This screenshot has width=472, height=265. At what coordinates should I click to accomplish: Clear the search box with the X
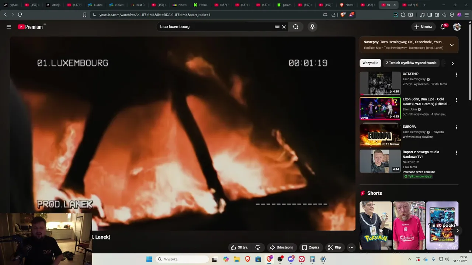click(x=284, y=26)
